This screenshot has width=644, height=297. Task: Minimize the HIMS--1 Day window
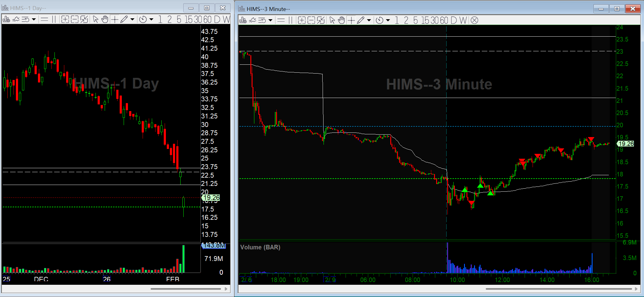pyautogui.click(x=191, y=8)
